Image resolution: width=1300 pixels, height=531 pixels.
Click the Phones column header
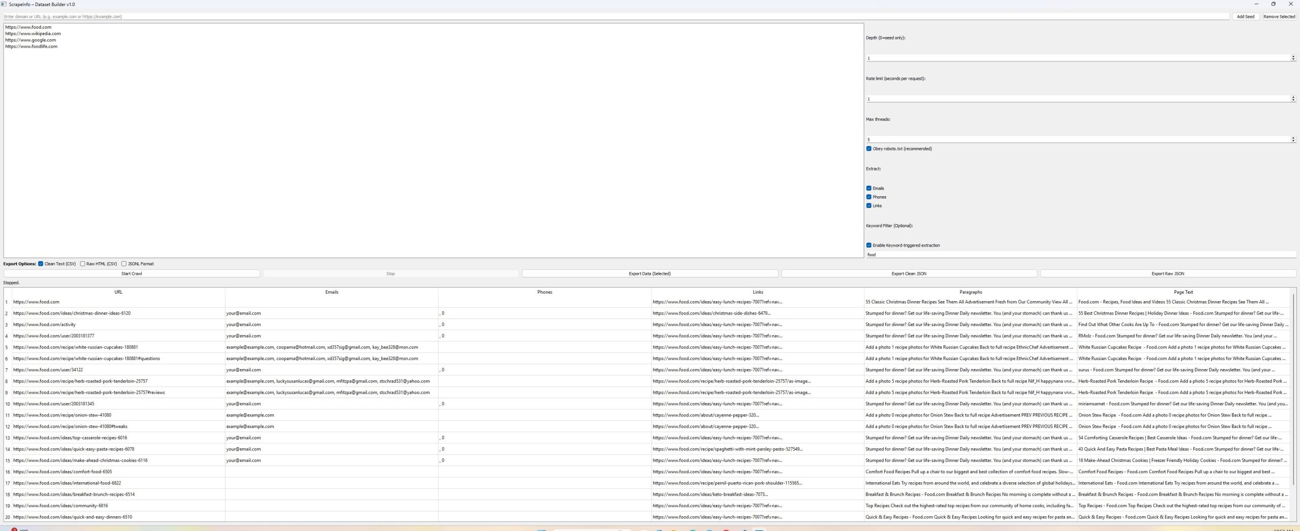(545, 292)
